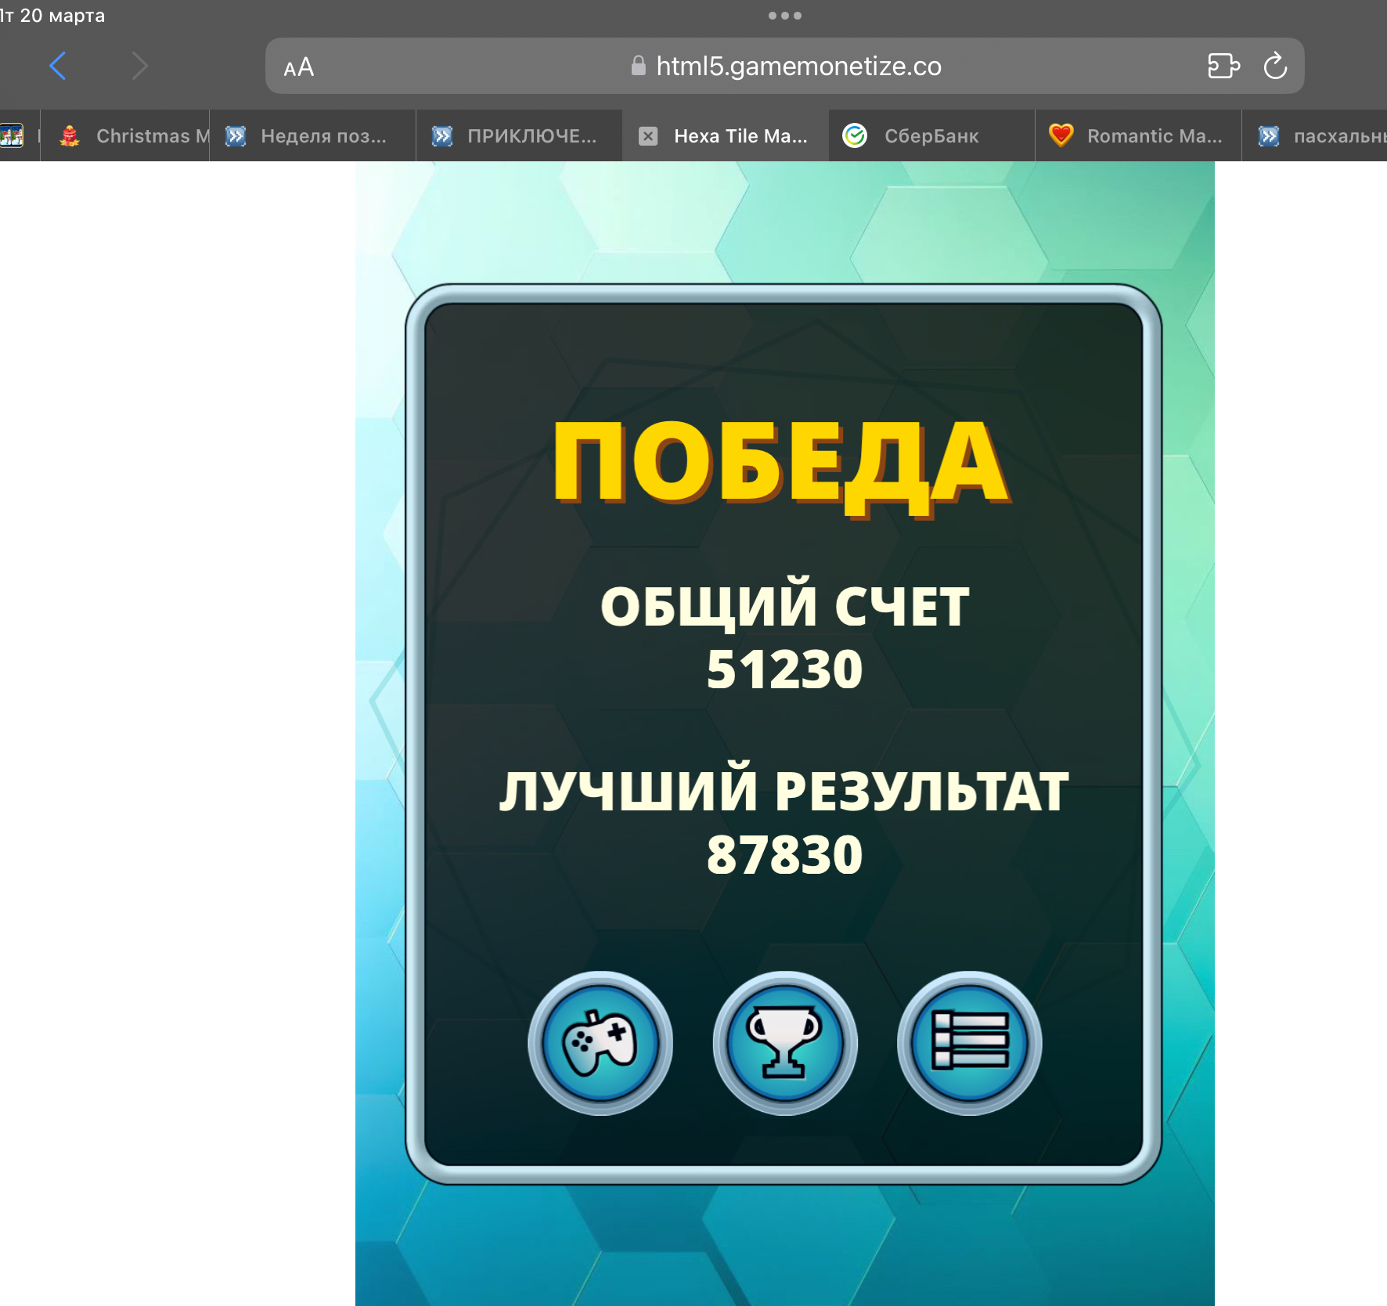This screenshot has width=1387, height=1306.
Task: Close the Hexa Tile Ma tab
Action: (x=648, y=135)
